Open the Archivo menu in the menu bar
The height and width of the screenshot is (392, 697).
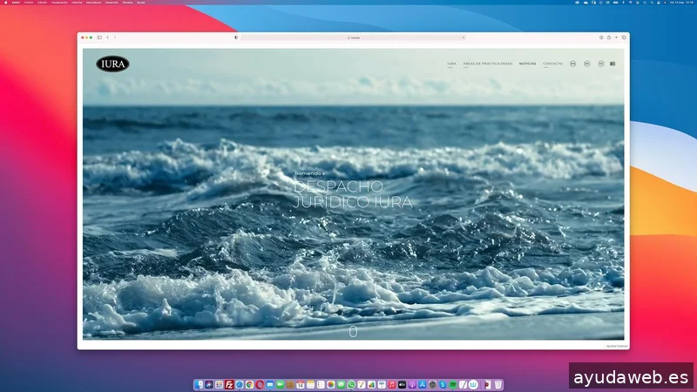[29, 3]
